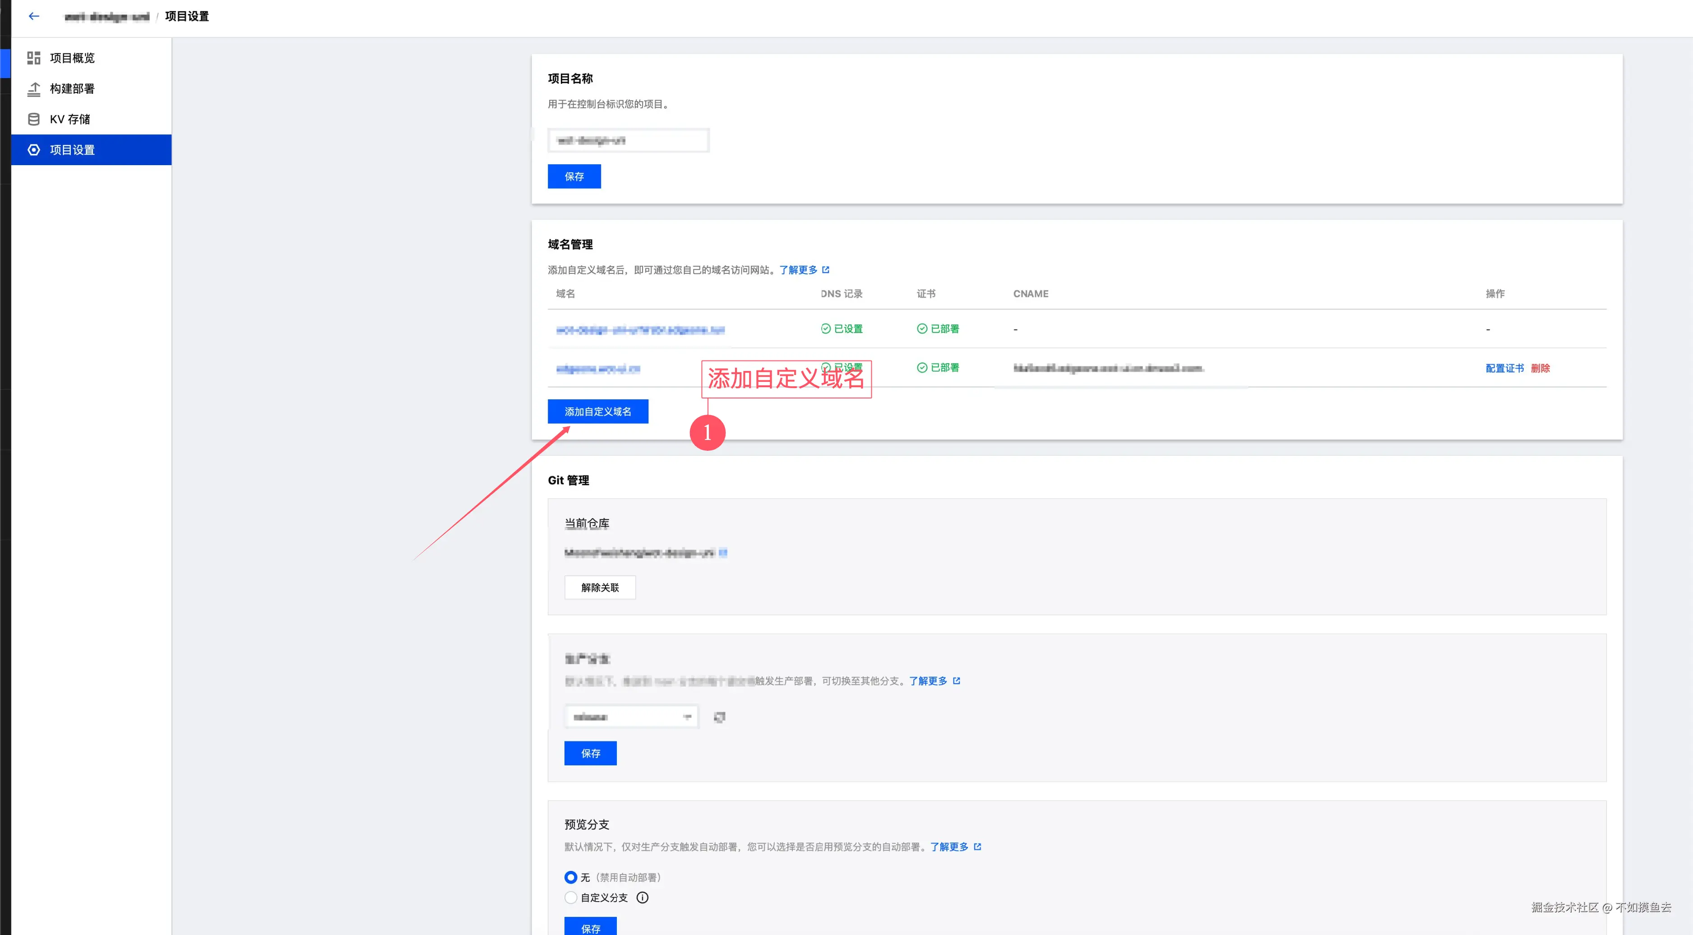Open 构建部署 sidebar item
This screenshot has height=935, width=1693.
[72, 89]
